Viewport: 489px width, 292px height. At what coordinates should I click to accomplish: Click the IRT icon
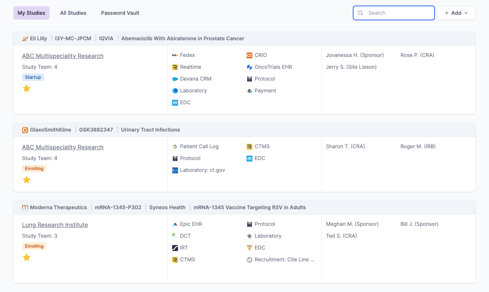click(175, 248)
